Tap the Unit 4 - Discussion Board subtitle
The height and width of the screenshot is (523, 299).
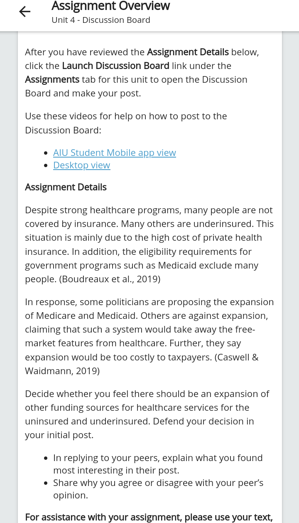(x=101, y=20)
